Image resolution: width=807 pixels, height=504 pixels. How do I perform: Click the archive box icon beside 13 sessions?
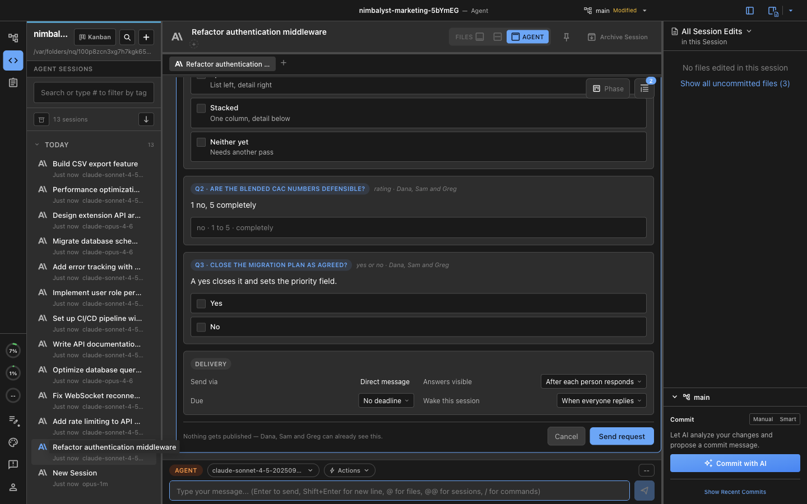point(41,119)
